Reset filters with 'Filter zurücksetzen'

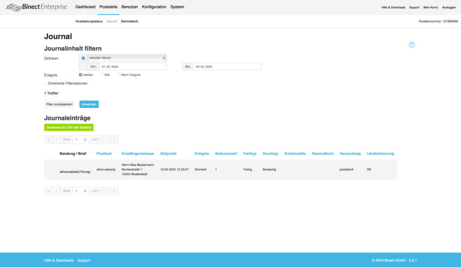click(x=59, y=104)
